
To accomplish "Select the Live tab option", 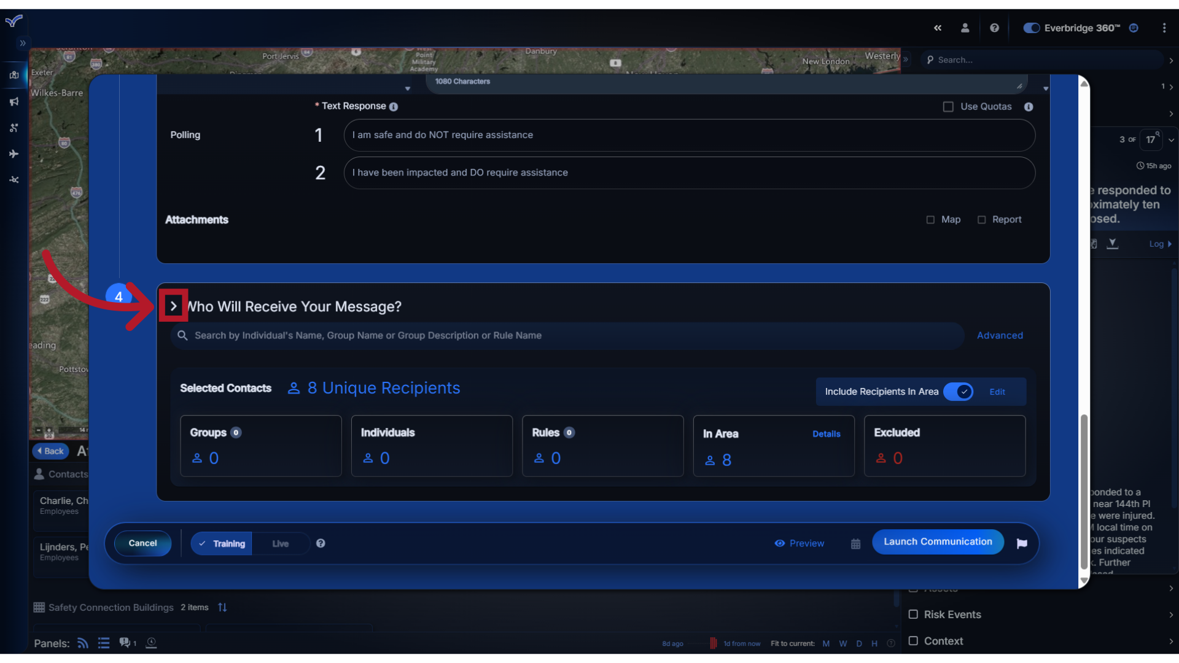I will [280, 543].
